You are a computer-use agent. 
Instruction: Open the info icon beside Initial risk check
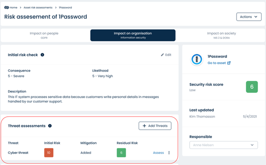(x=42, y=55)
